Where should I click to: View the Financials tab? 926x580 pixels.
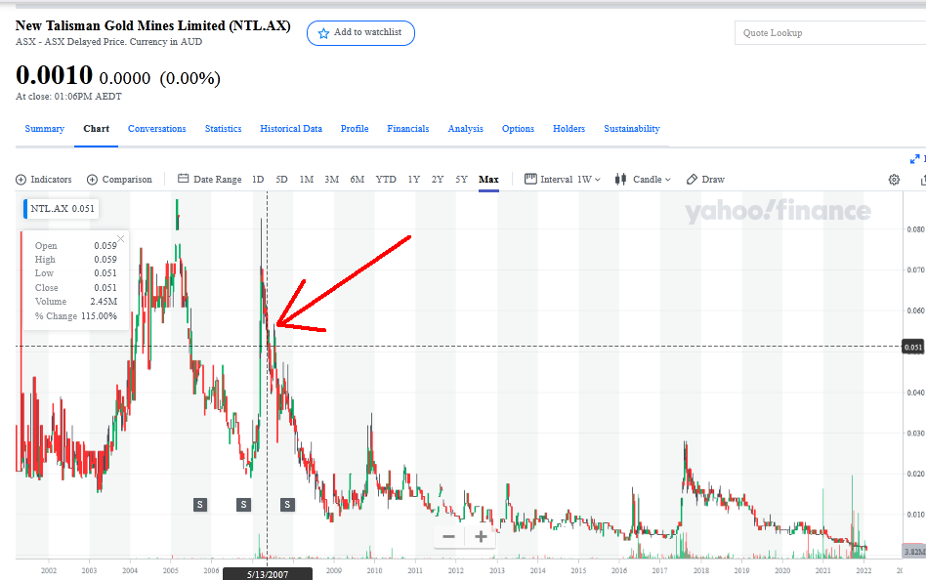pyautogui.click(x=408, y=129)
